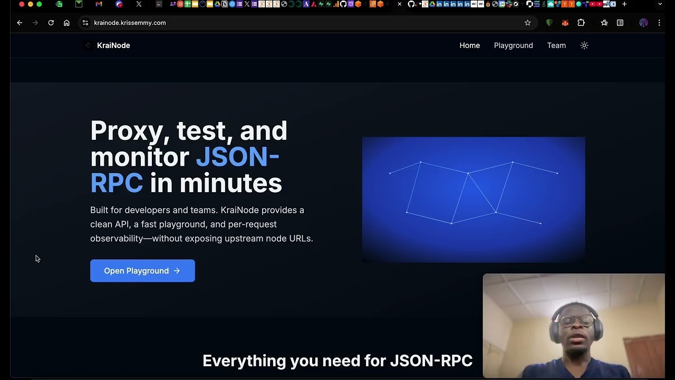675x380 pixels.
Task: Expand the tab search chevron
Action: [x=660, y=4]
